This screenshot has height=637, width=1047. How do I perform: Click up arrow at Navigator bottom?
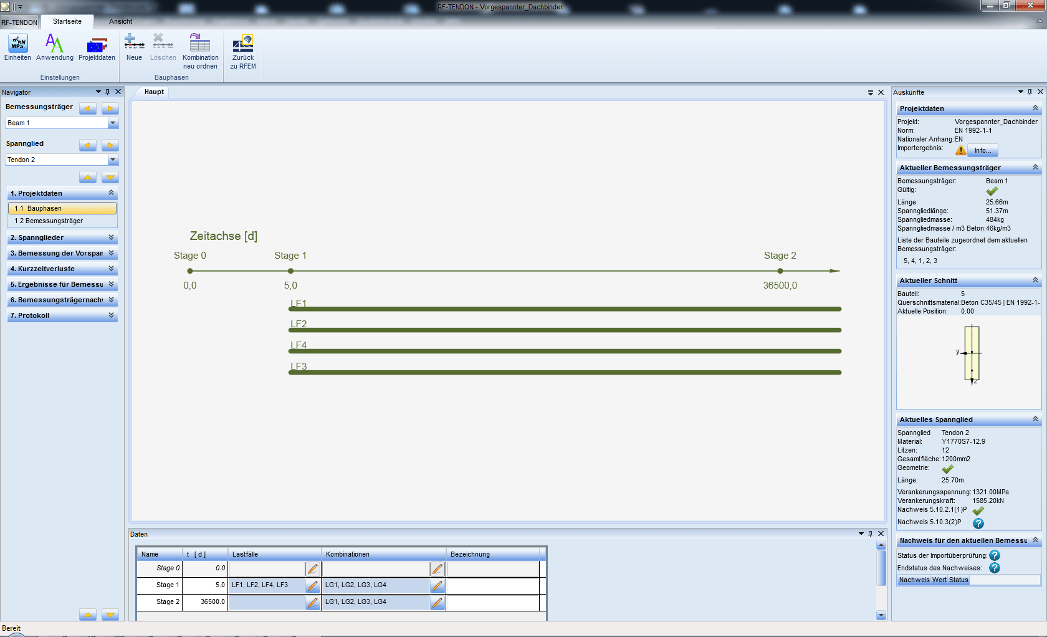88,615
